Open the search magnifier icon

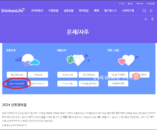[x=144, y=11]
